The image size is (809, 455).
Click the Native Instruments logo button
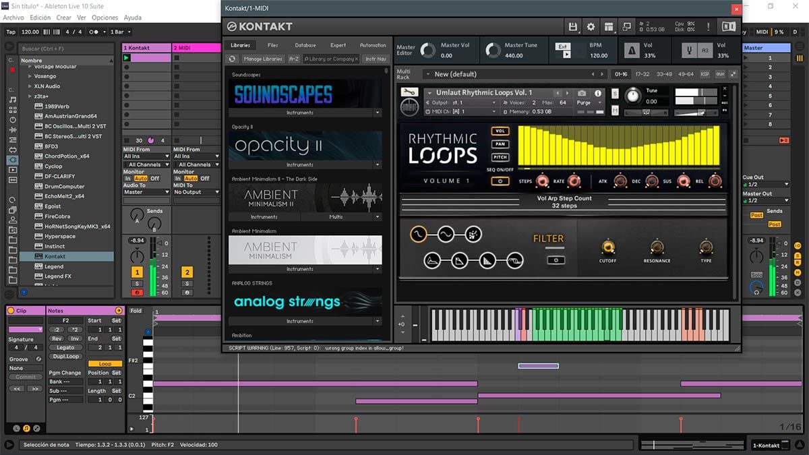(728, 26)
